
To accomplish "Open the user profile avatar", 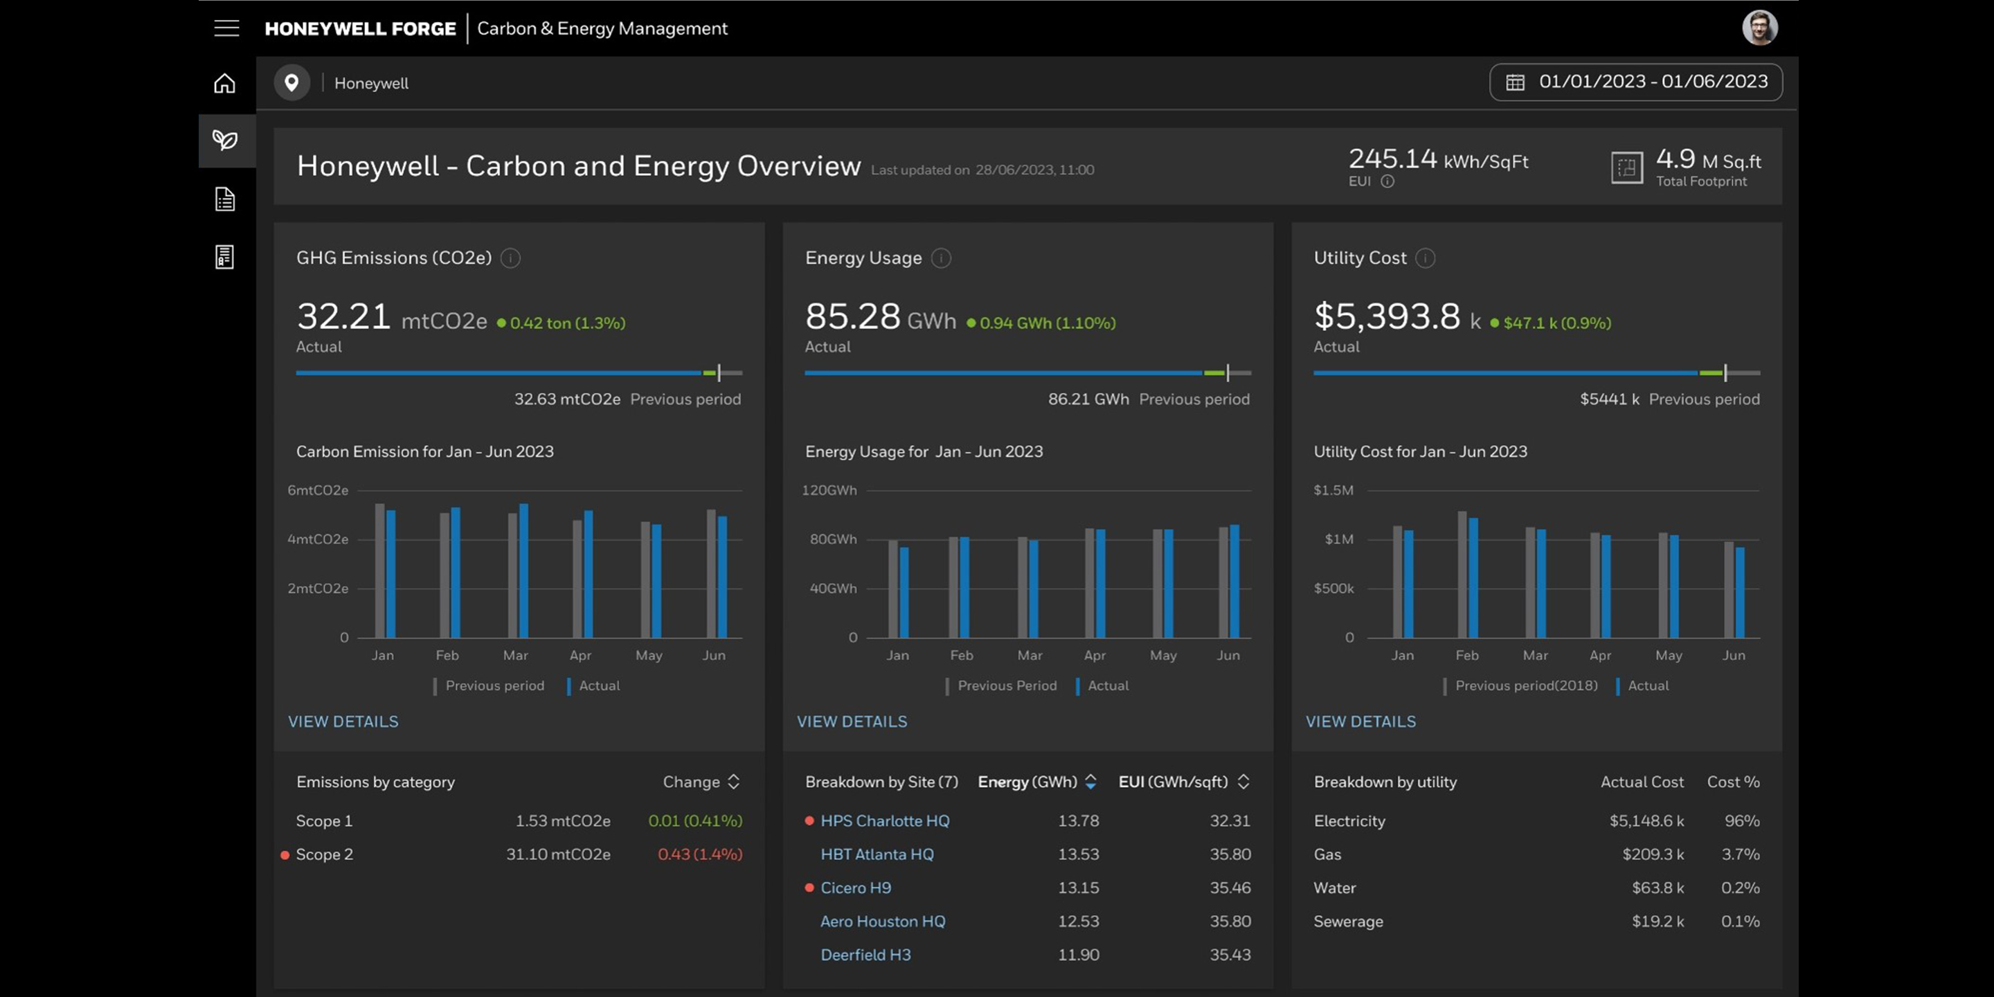I will pyautogui.click(x=1759, y=28).
